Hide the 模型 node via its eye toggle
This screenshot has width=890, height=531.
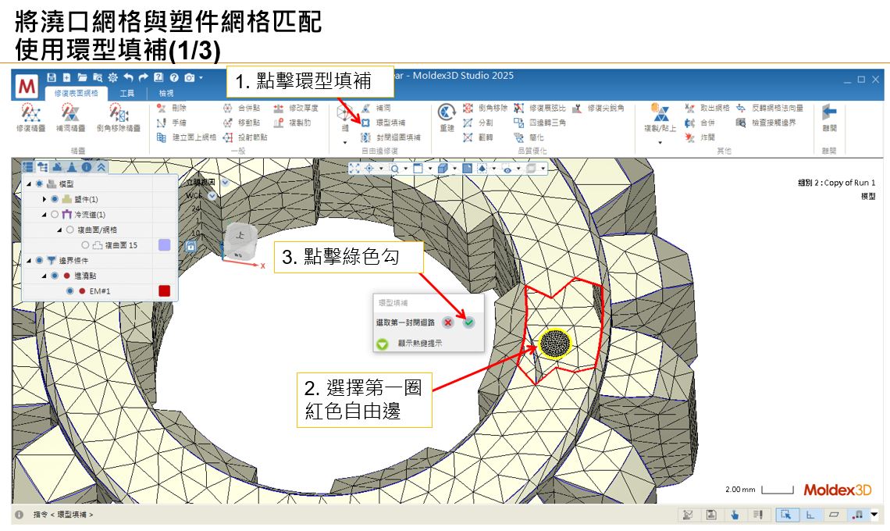[x=39, y=184]
